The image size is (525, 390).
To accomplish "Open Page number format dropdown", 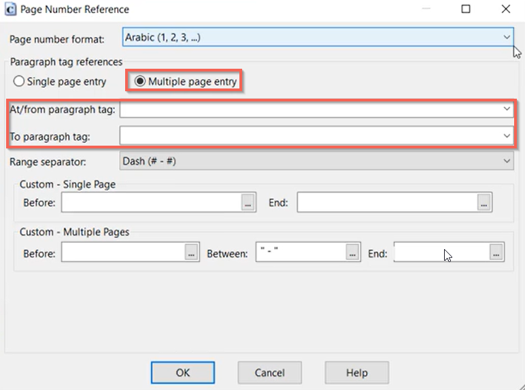I will pos(318,37).
